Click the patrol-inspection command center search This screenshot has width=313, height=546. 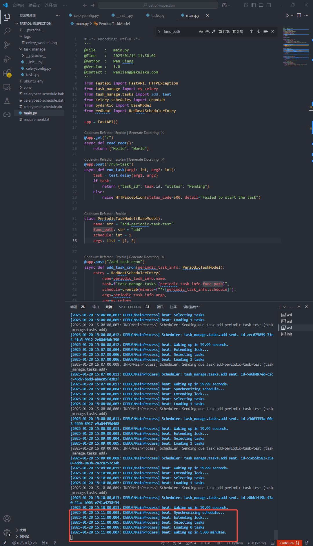coord(158,5)
